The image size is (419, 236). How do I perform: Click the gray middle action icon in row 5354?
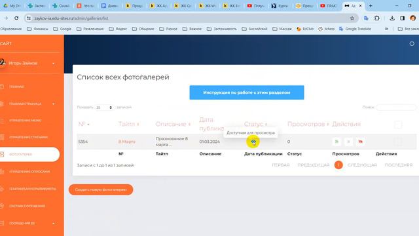tap(348, 142)
